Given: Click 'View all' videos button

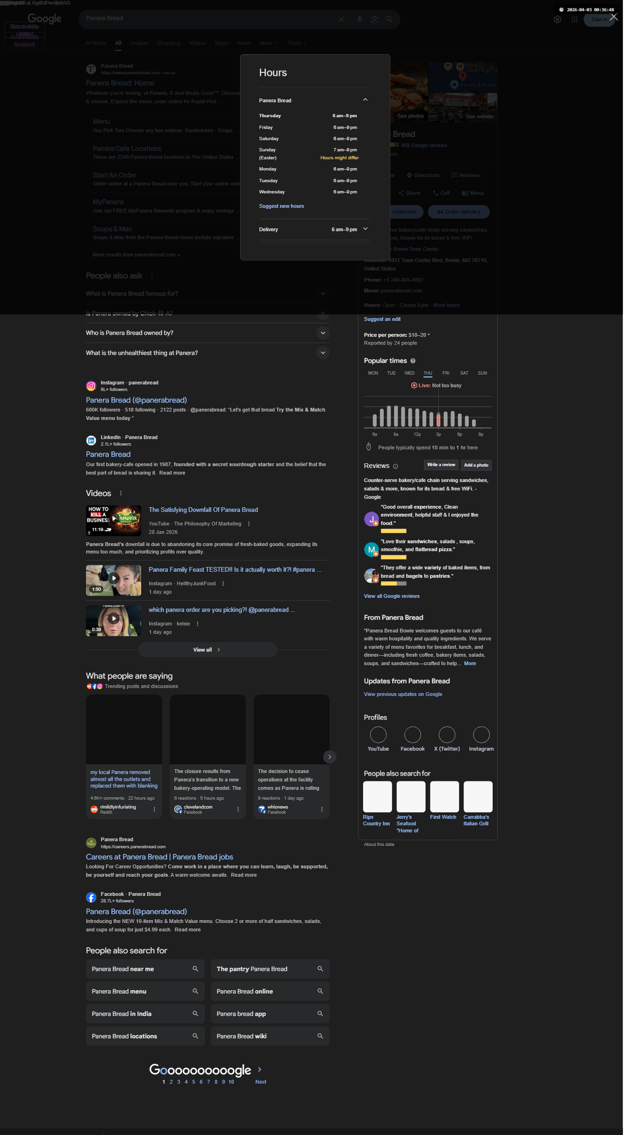Looking at the screenshot, I should 208,650.
